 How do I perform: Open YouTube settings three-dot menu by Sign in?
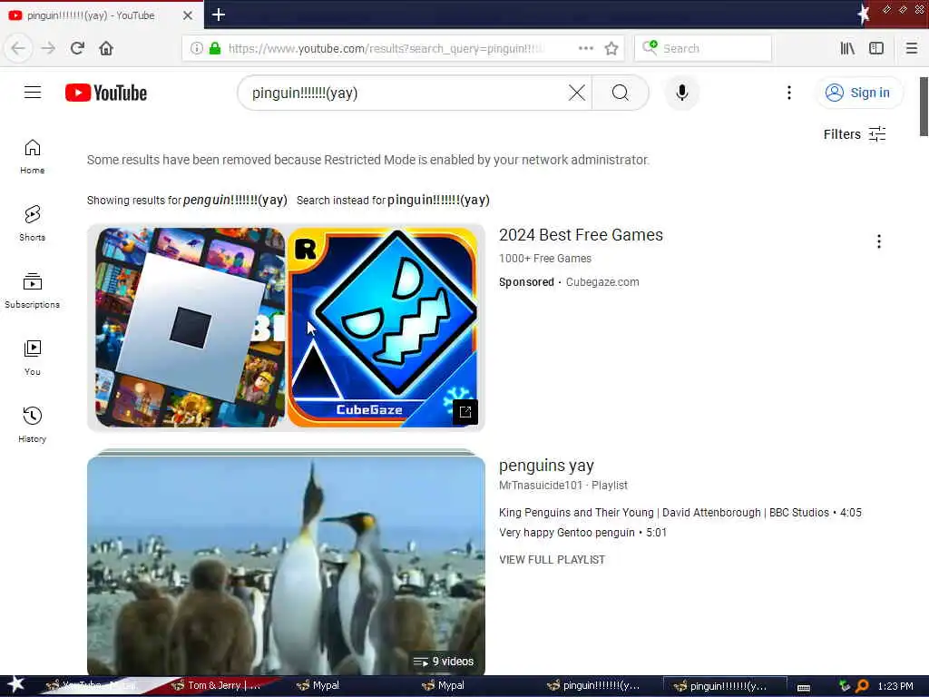788,93
